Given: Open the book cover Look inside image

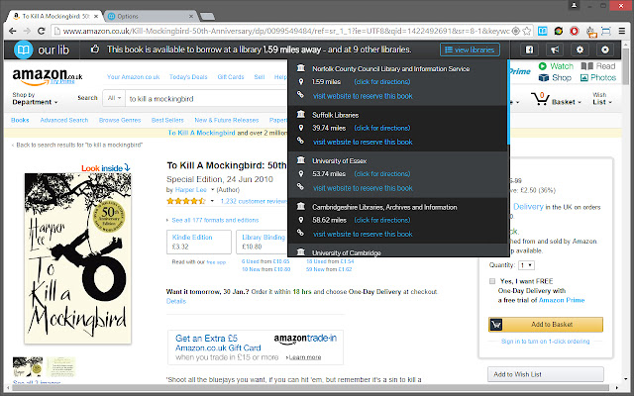Looking at the screenshot, I should pyautogui.click(x=77, y=258).
